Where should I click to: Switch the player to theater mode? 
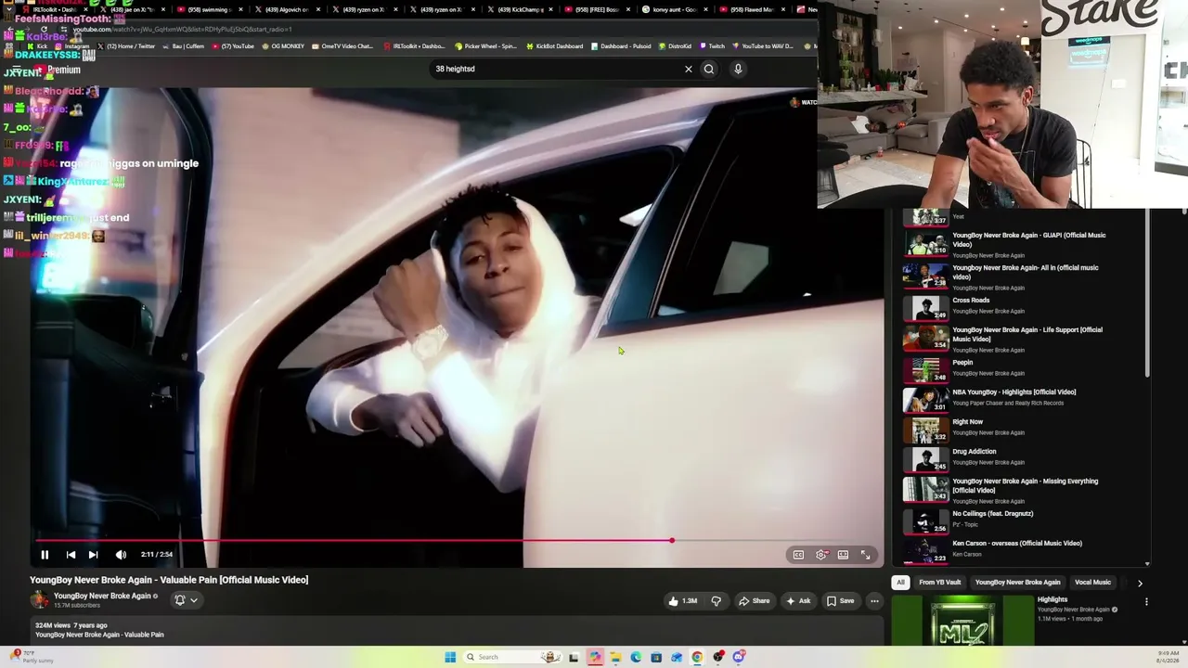point(843,555)
